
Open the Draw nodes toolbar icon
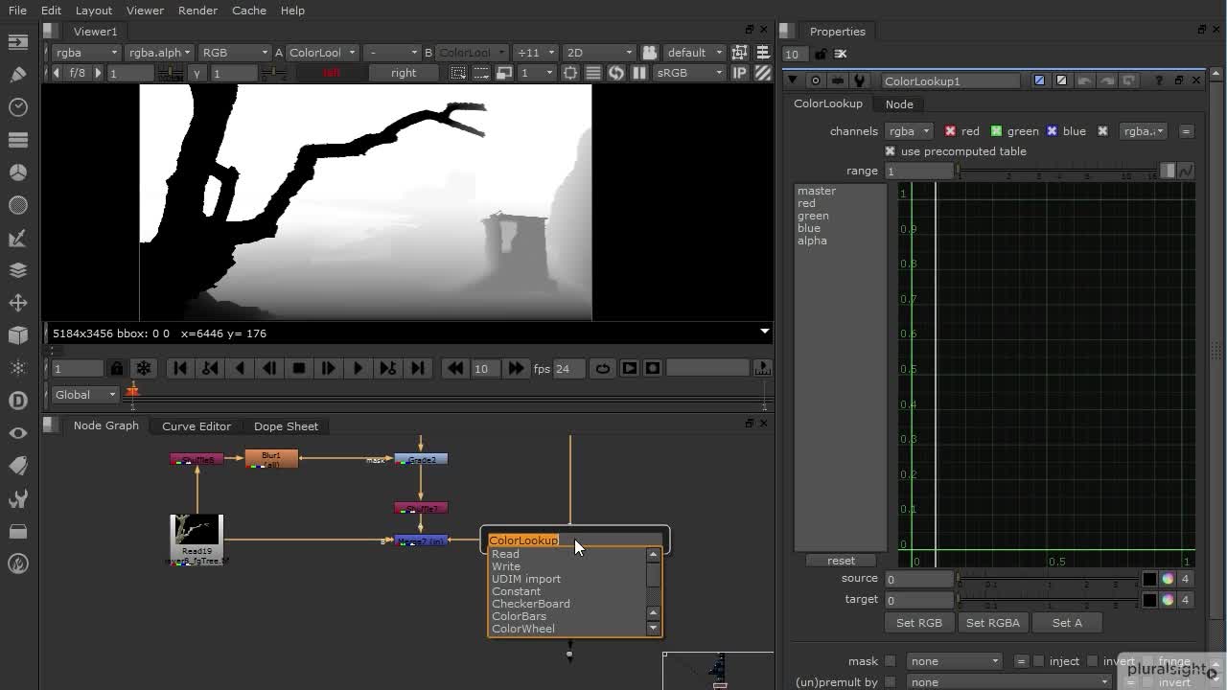(18, 75)
